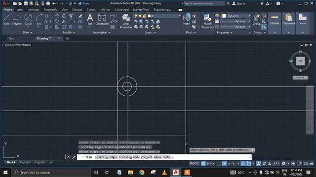The image size is (316, 177).
Task: Select the Line tool
Action: (x=6, y=20)
